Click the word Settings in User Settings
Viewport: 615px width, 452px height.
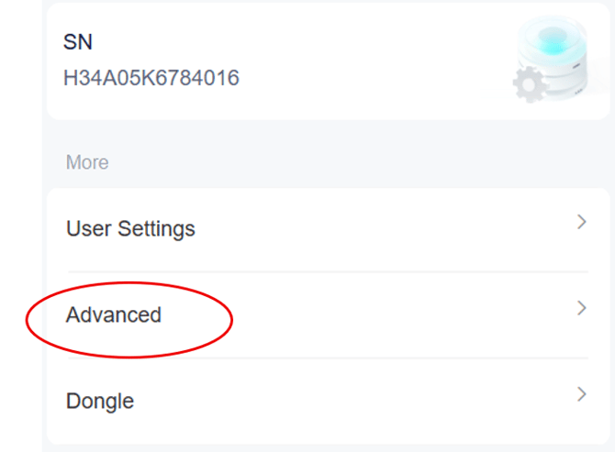click(x=156, y=228)
